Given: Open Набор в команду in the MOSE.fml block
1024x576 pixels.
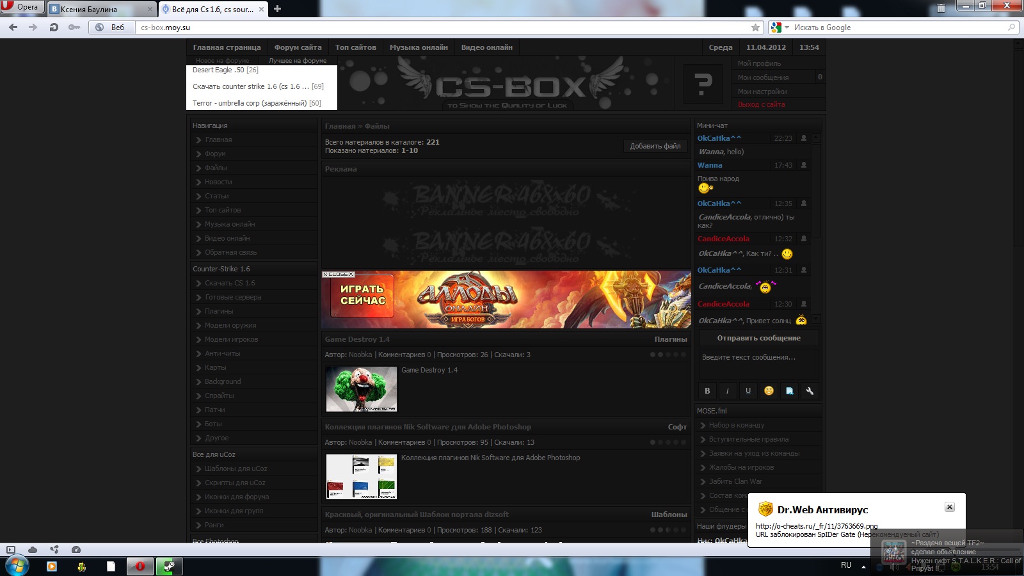Looking at the screenshot, I should [737, 425].
